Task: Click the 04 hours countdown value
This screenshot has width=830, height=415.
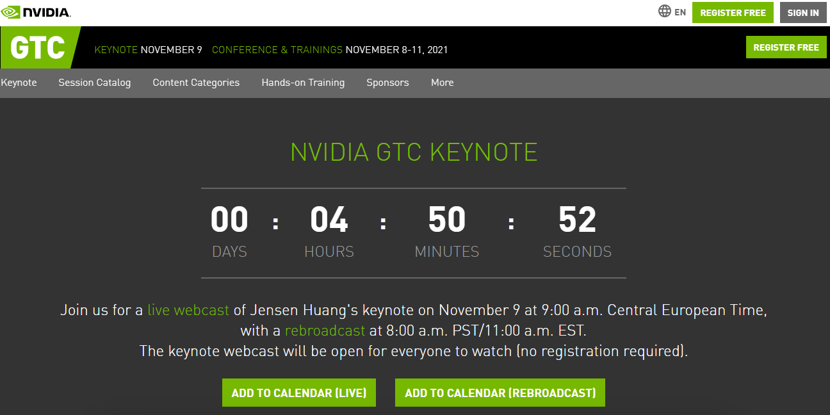Action: tap(329, 220)
